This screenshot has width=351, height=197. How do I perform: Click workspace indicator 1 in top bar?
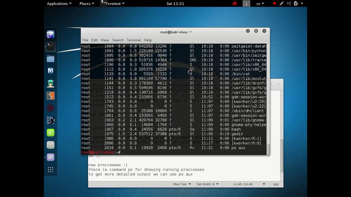[246, 4]
